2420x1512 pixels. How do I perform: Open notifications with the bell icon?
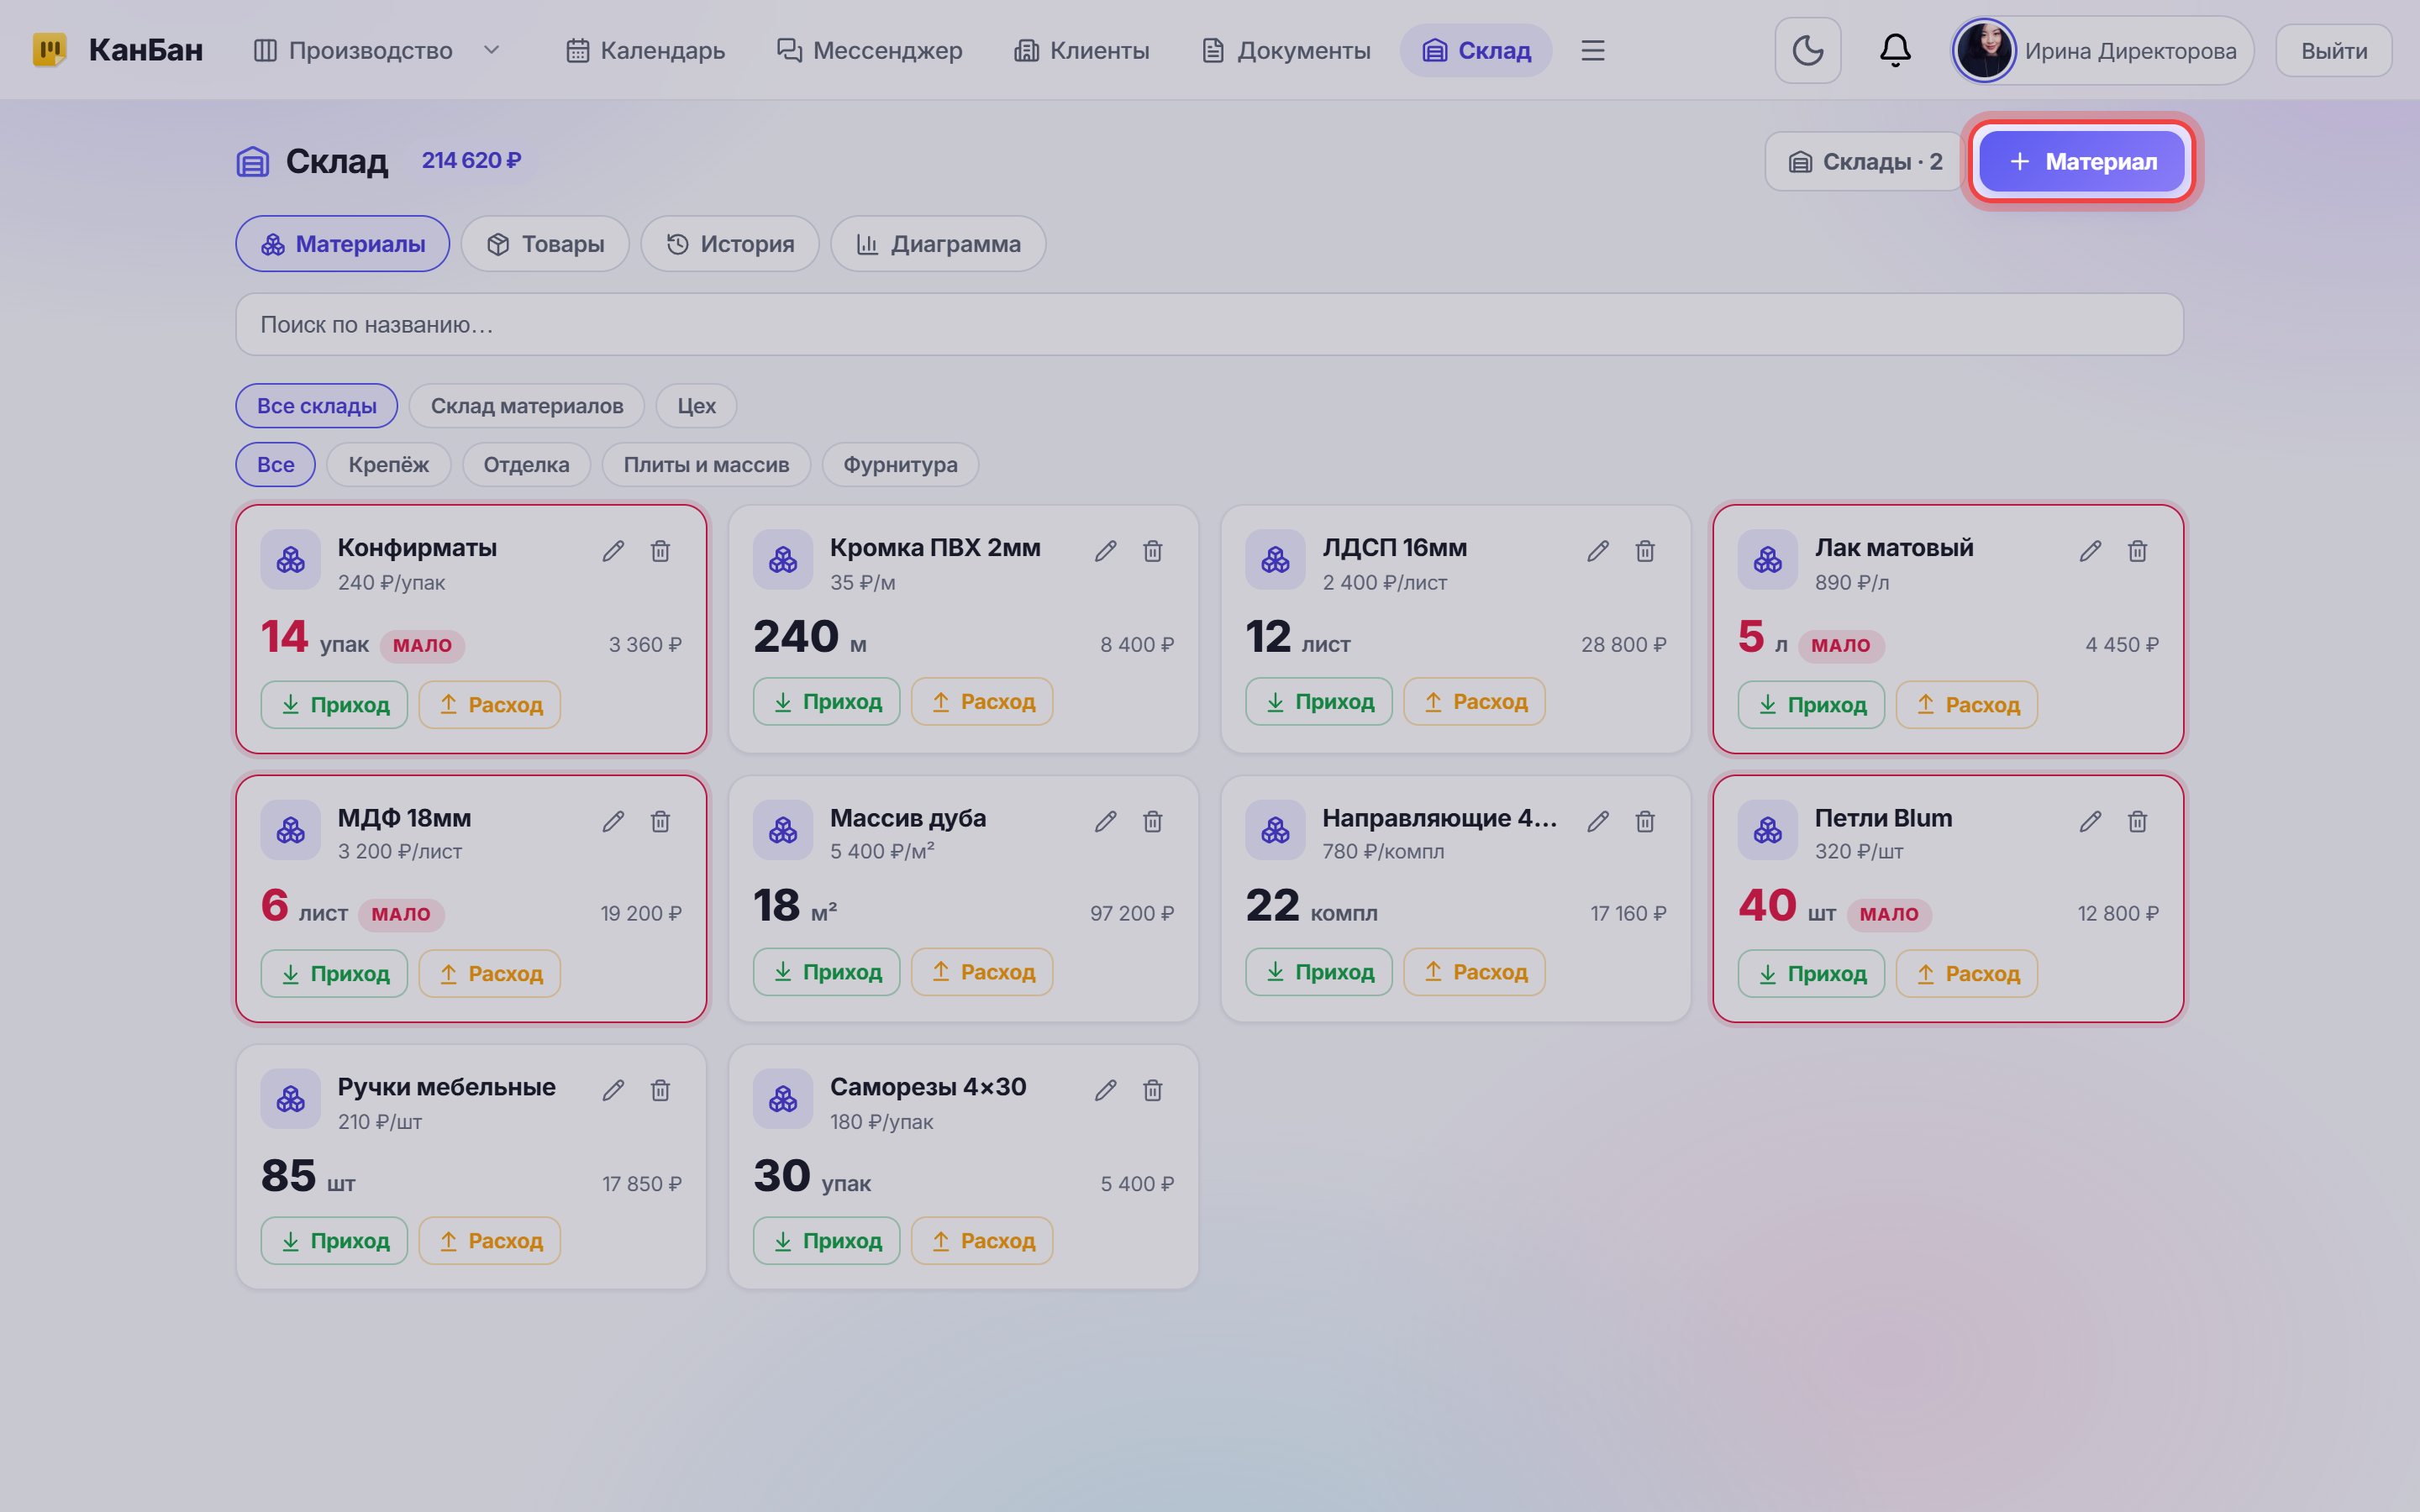tap(1895, 50)
